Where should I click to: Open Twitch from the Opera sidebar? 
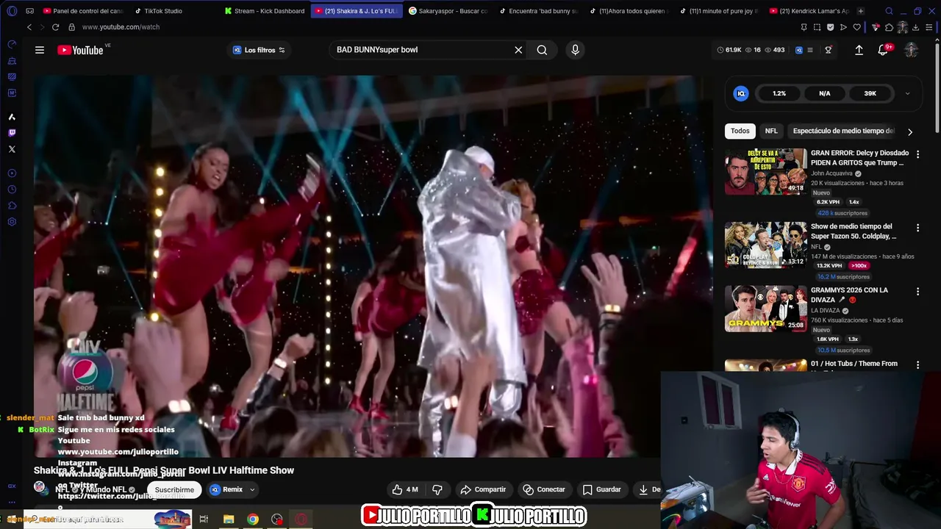pos(12,133)
